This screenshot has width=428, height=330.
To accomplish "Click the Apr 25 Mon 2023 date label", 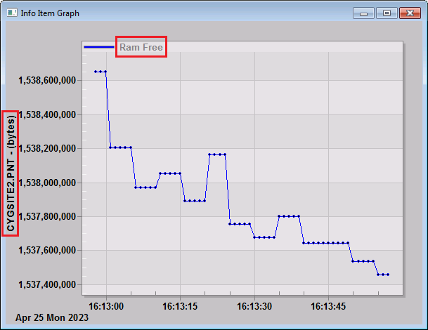I will pyautogui.click(x=52, y=318).
